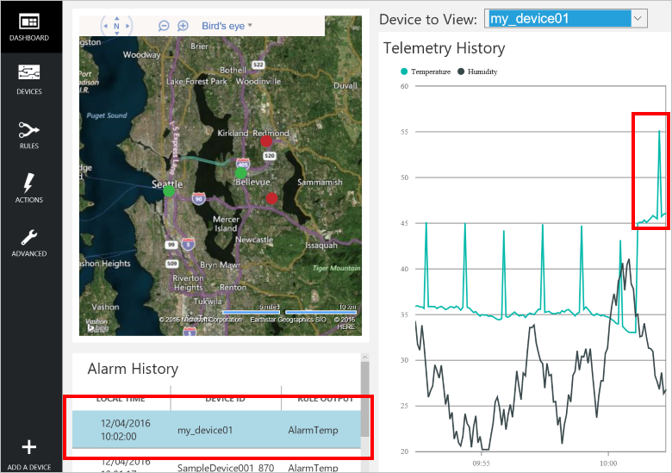
Task: Click the map compass north control
Action: (116, 26)
